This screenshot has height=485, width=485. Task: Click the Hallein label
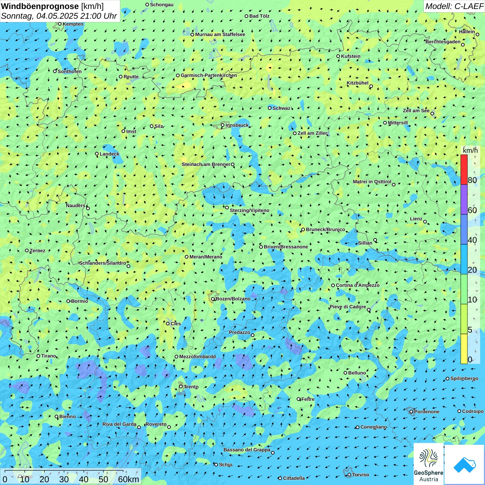[467, 32]
